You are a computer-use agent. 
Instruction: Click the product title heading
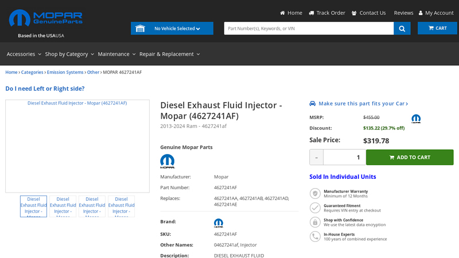[221, 111]
